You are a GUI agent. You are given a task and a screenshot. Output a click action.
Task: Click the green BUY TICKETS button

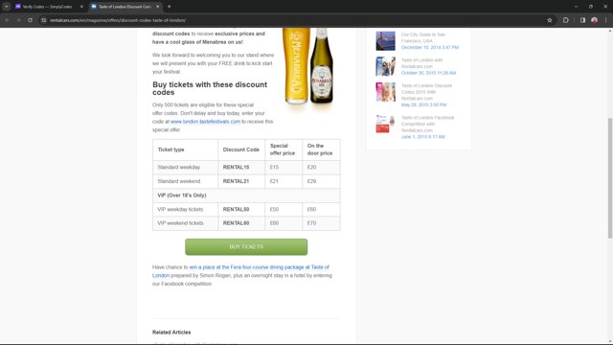point(246,247)
